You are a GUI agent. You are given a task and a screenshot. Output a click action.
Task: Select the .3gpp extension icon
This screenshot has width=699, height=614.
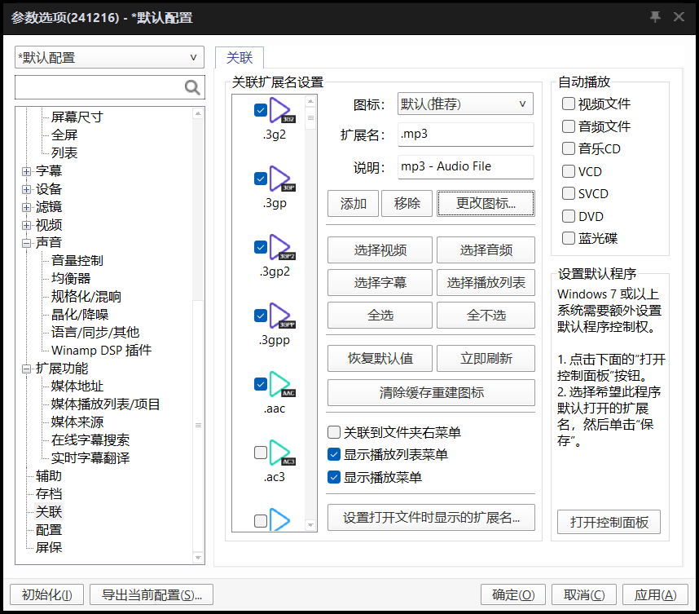(282, 316)
